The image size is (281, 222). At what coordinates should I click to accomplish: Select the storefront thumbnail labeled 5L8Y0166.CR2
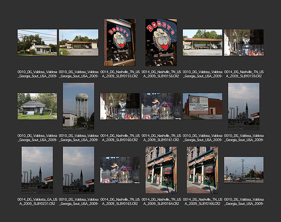point(203,170)
